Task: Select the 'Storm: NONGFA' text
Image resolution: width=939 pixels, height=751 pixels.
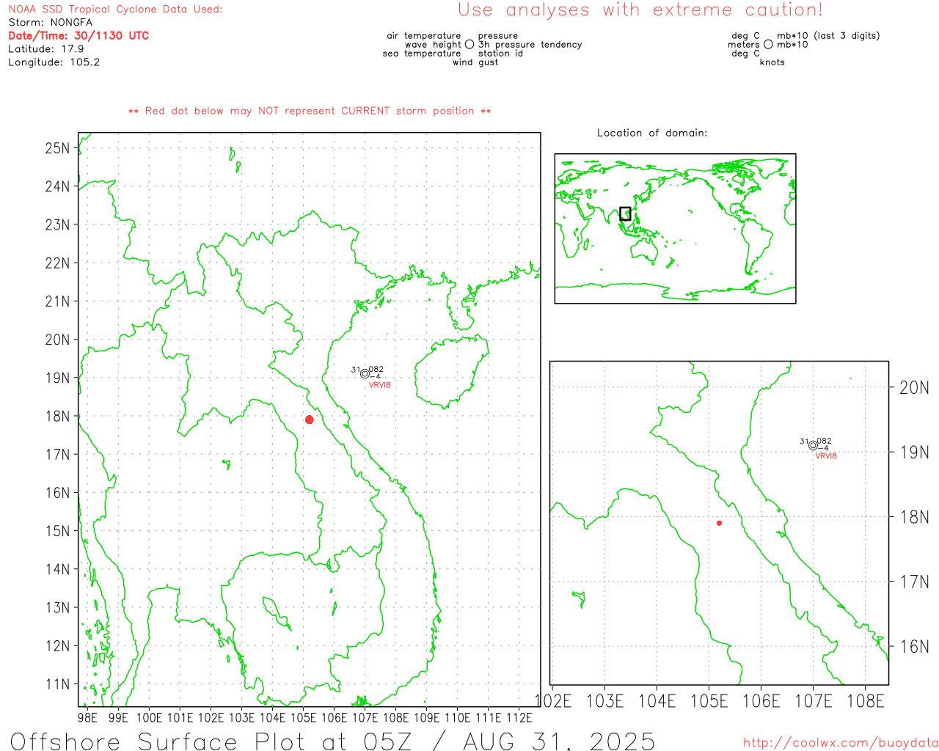Action: 51,22
